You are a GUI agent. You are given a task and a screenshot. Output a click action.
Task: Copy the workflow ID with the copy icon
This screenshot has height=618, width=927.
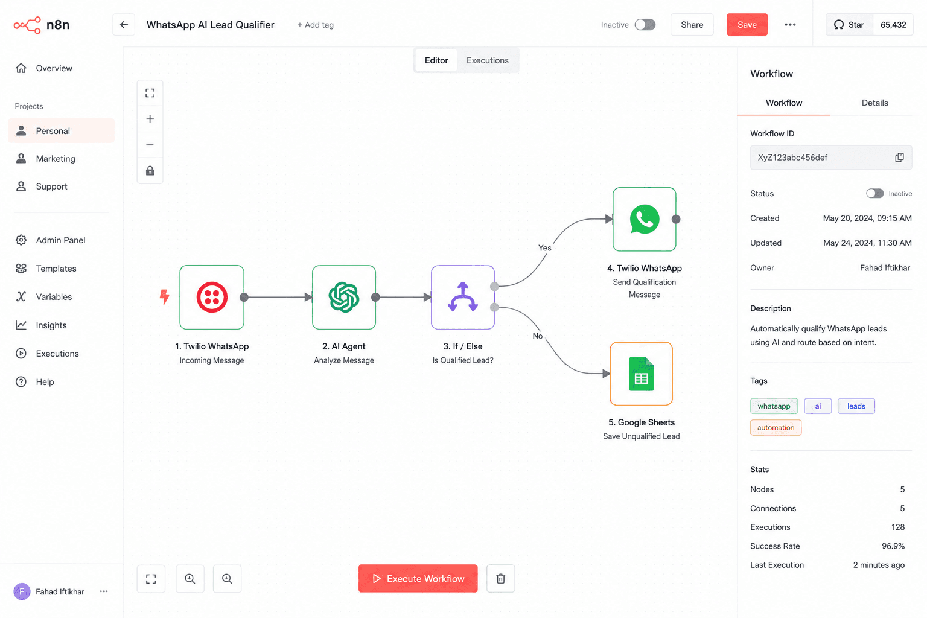[x=899, y=158]
